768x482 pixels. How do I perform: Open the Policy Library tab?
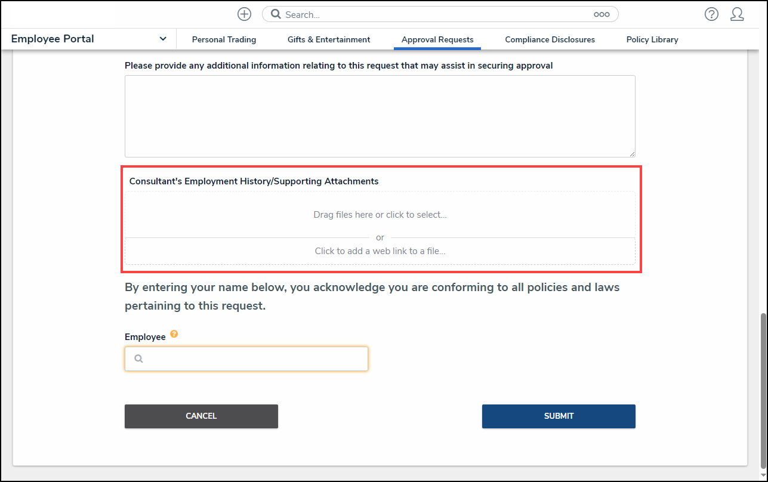652,40
